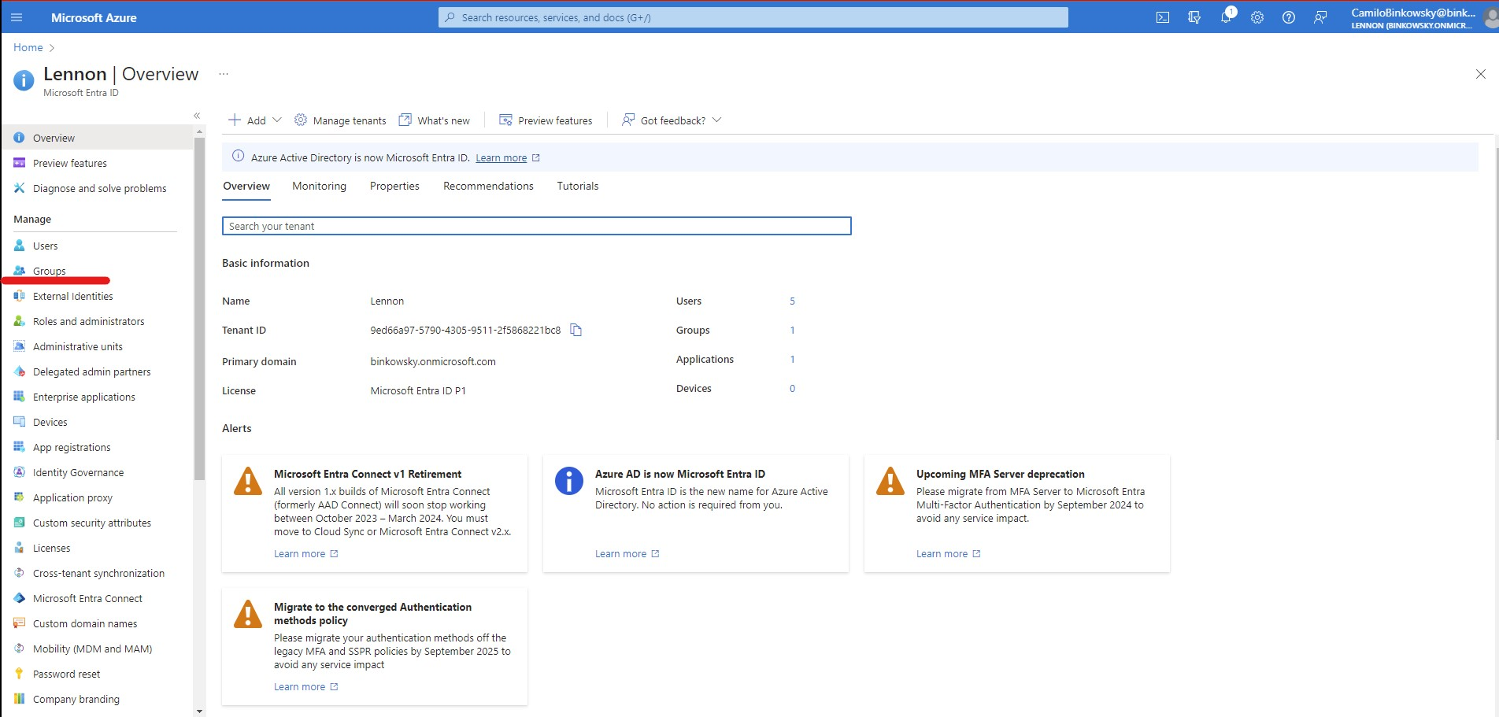Screen dimensions: 1499x717
Task: Open the Directories and subscriptions filter icon
Action: tap(1194, 17)
